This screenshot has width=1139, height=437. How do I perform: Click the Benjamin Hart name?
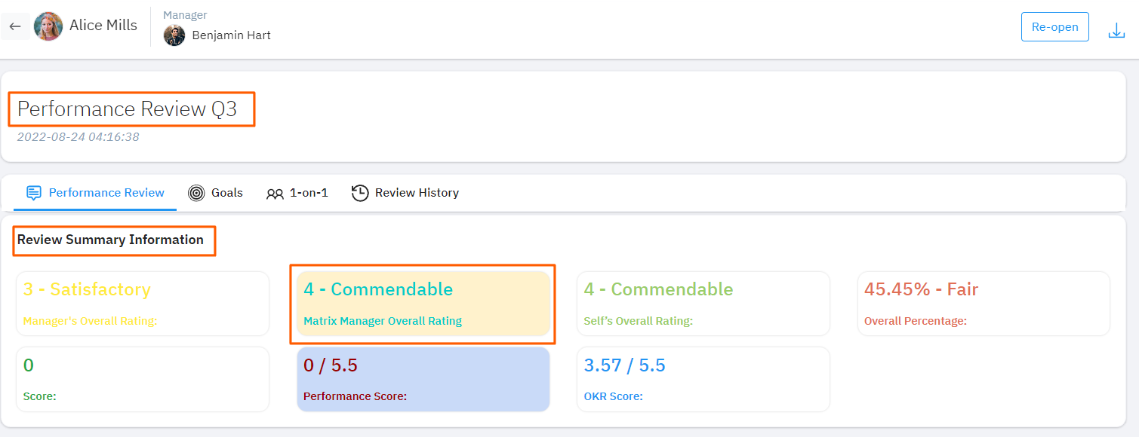[232, 35]
